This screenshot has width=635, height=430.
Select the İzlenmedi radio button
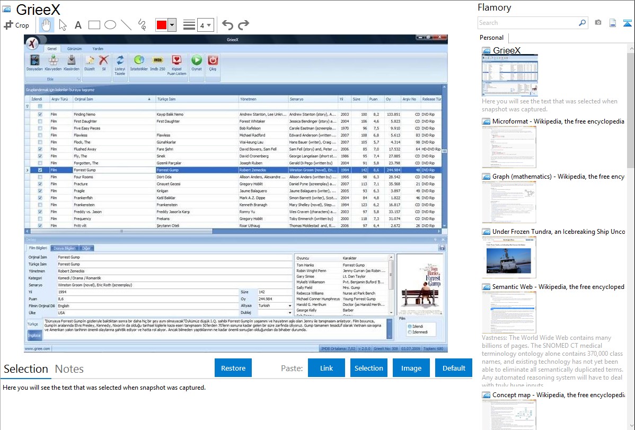pyautogui.click(x=410, y=332)
